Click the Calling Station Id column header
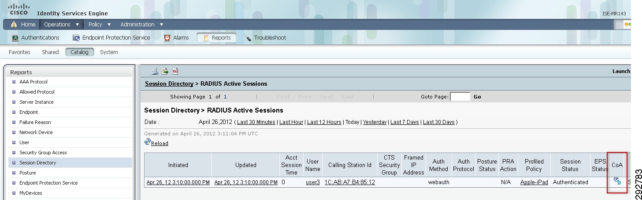The image size is (642, 200). tap(350, 165)
